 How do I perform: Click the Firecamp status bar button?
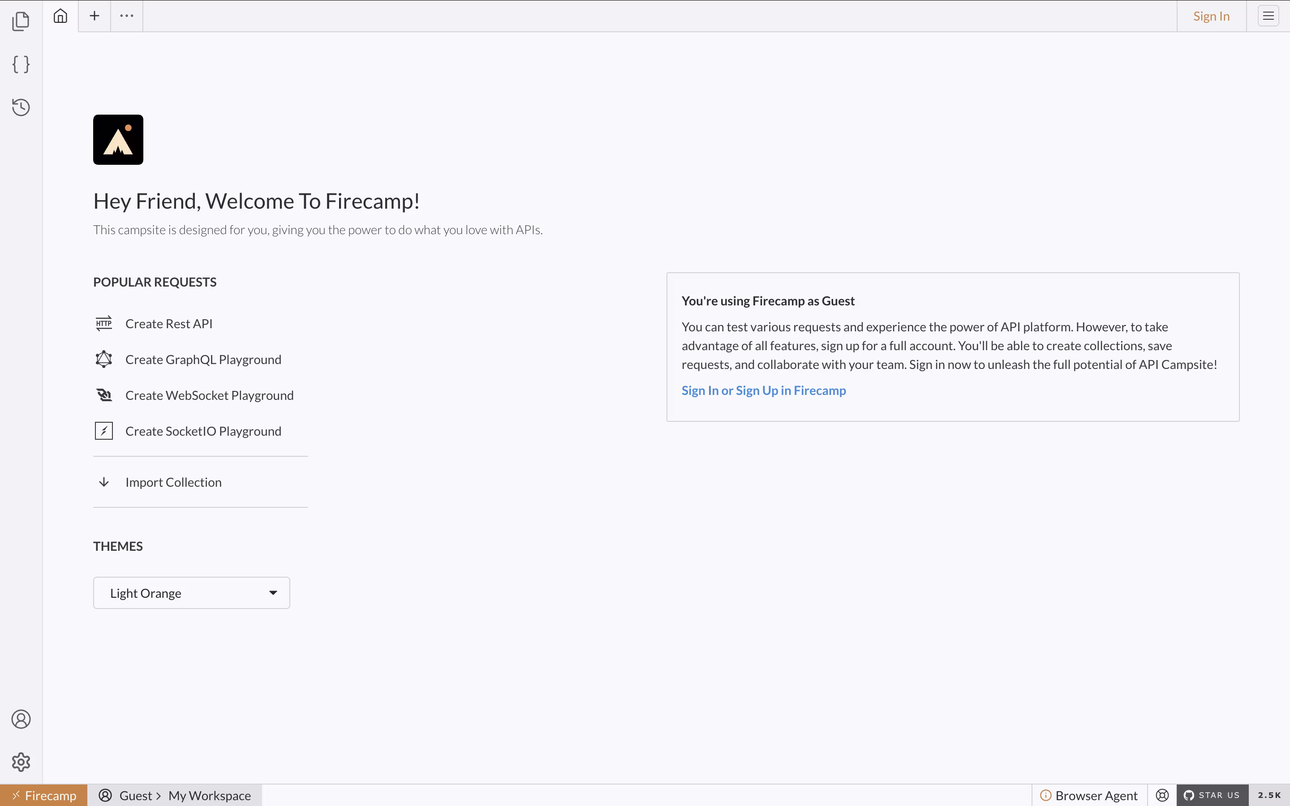coord(44,795)
